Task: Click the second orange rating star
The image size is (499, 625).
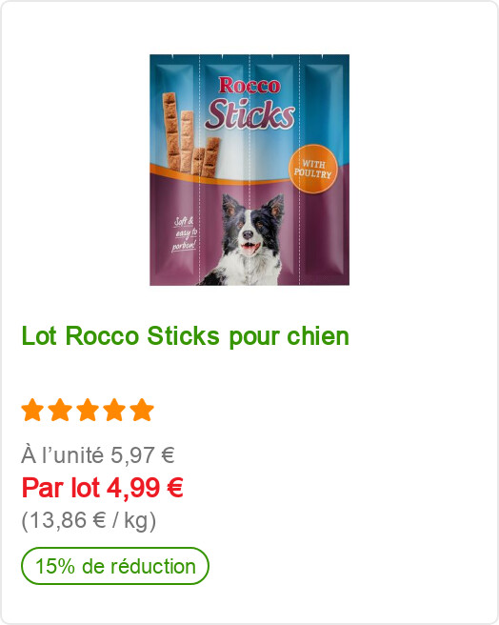Action: click(60, 410)
